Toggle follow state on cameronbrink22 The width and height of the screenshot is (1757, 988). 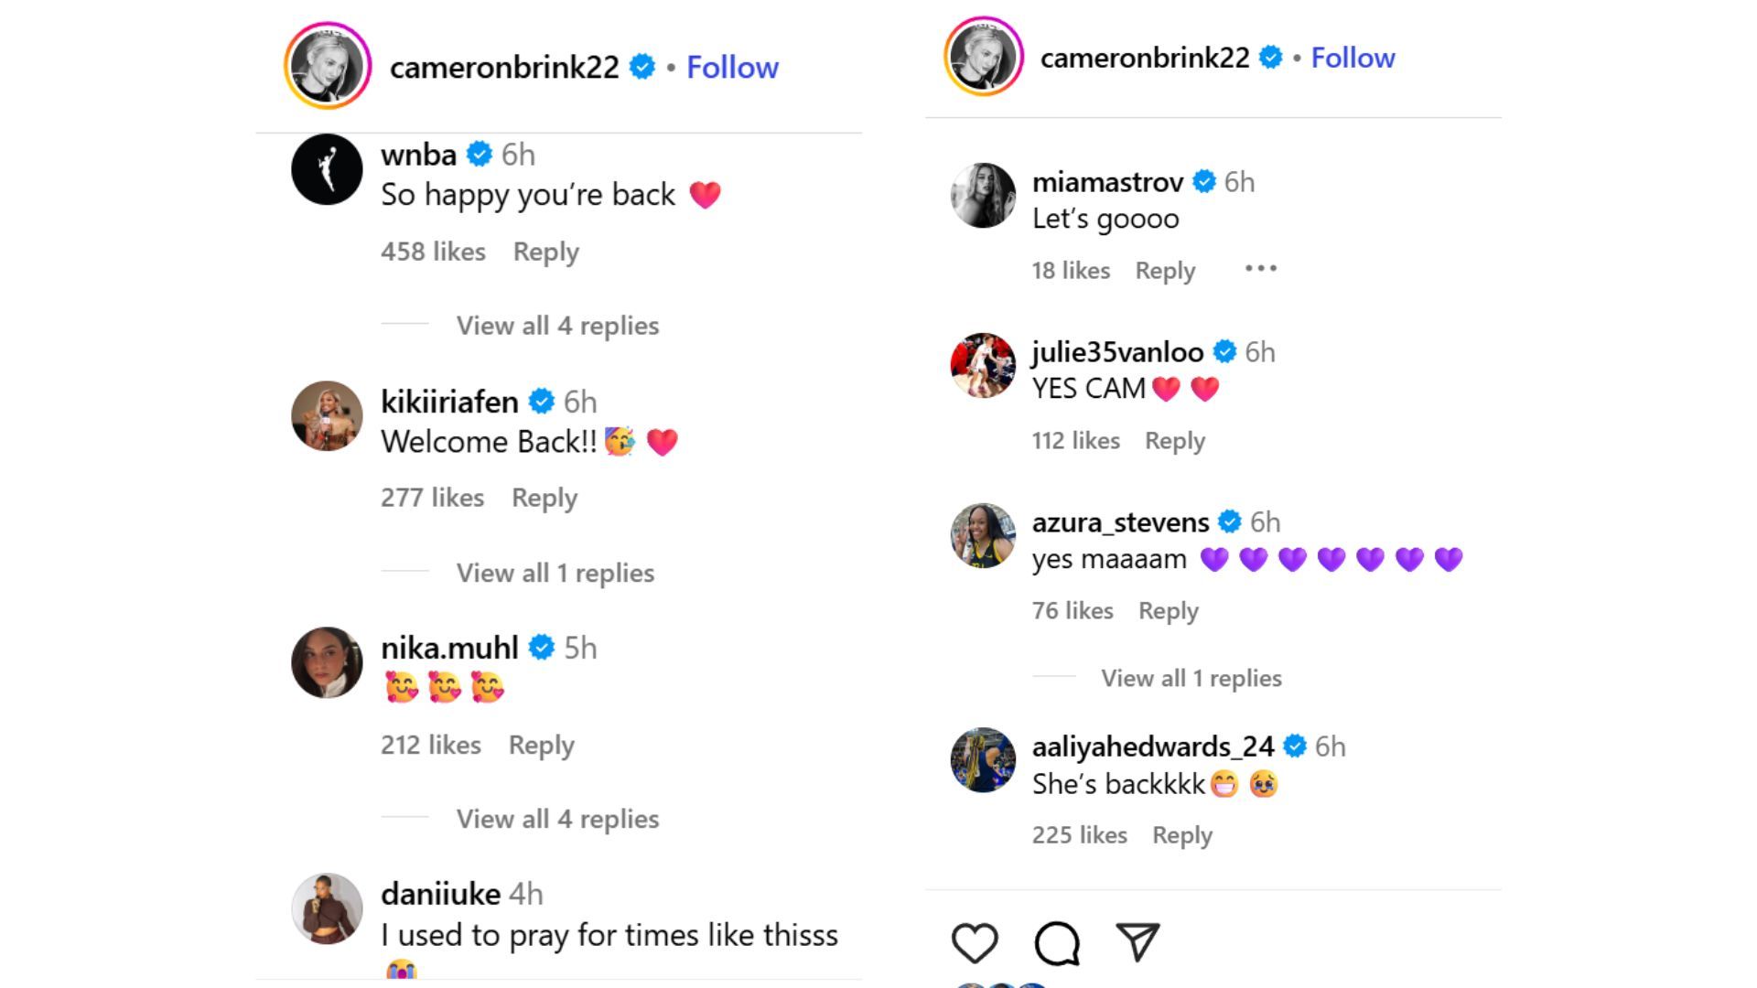pyautogui.click(x=730, y=67)
